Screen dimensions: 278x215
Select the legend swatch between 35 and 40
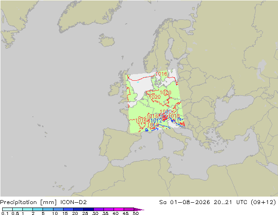pyautogui.click(x=109, y=209)
